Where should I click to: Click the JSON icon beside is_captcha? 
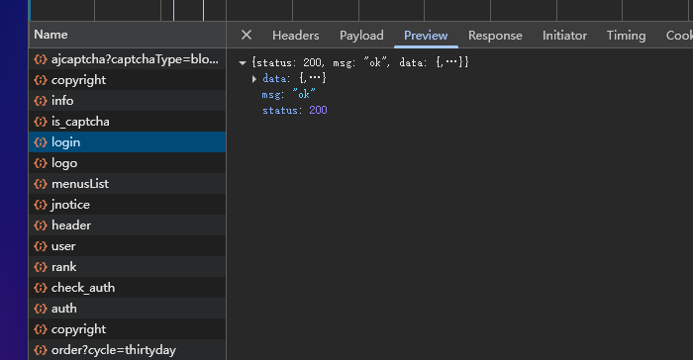41,122
